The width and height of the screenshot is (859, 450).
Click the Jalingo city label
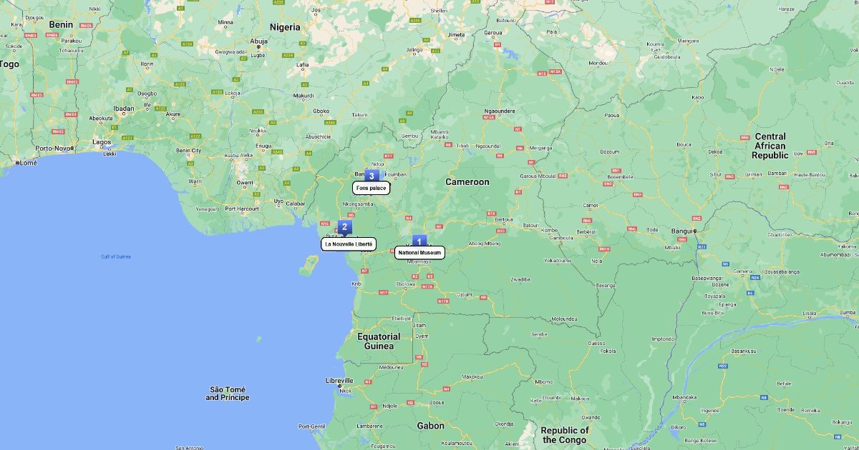tap(414, 50)
